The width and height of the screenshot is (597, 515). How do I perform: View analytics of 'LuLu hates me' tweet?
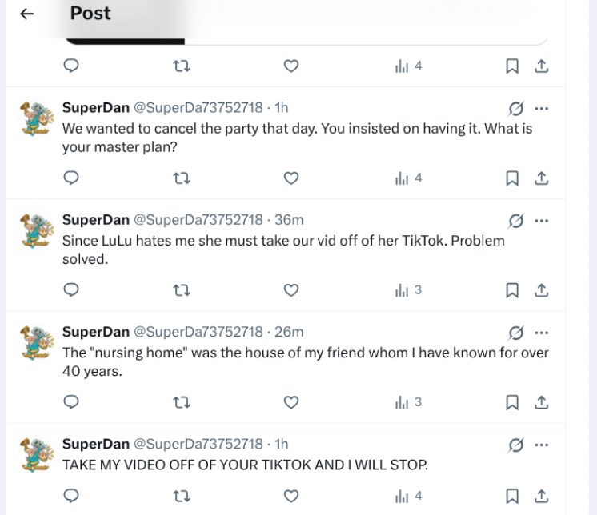[408, 290]
